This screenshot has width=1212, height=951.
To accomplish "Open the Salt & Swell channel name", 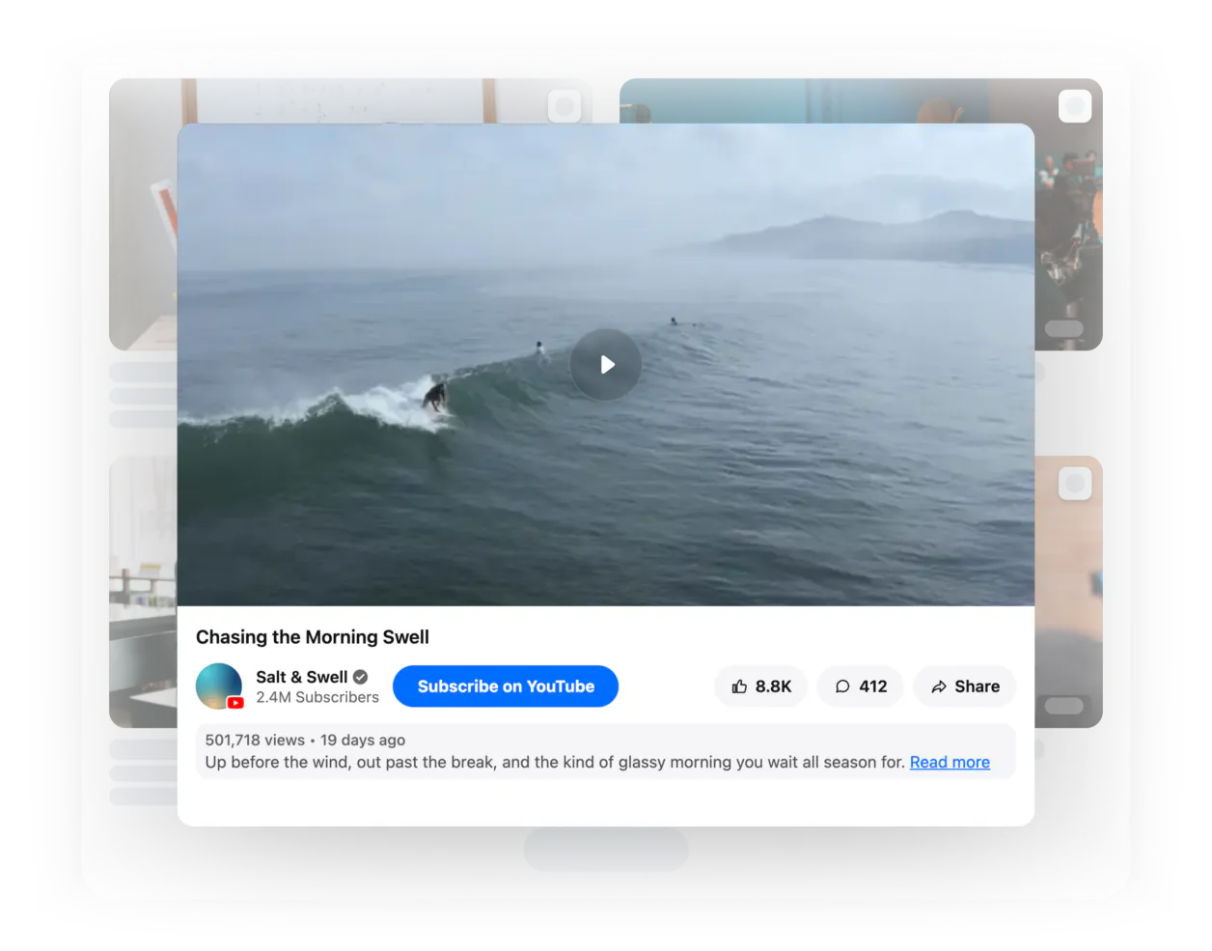I will tap(301, 677).
